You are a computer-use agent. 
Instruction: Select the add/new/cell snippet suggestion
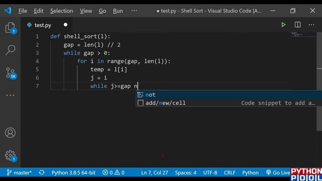228,103
